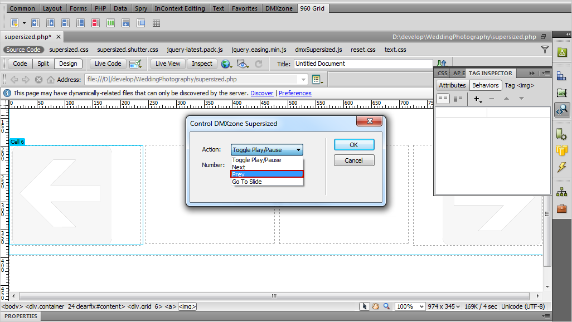Viewport: 572px width, 322px height.
Task: Click the green flask icon in side dock
Action: click(x=562, y=52)
